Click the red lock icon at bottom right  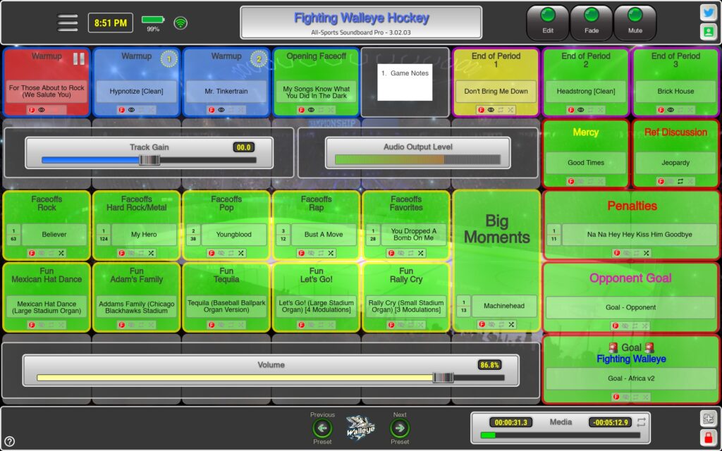709,438
